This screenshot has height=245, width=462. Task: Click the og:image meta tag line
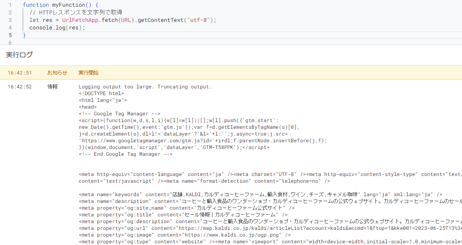(x=184, y=235)
